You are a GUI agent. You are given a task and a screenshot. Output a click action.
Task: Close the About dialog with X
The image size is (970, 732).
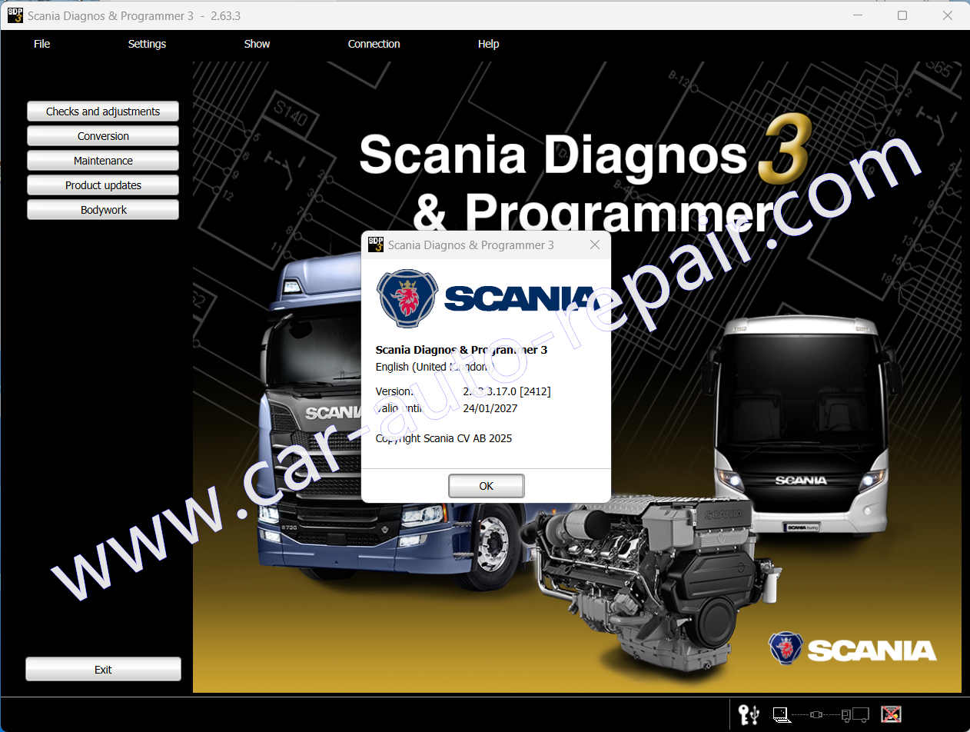pos(594,245)
